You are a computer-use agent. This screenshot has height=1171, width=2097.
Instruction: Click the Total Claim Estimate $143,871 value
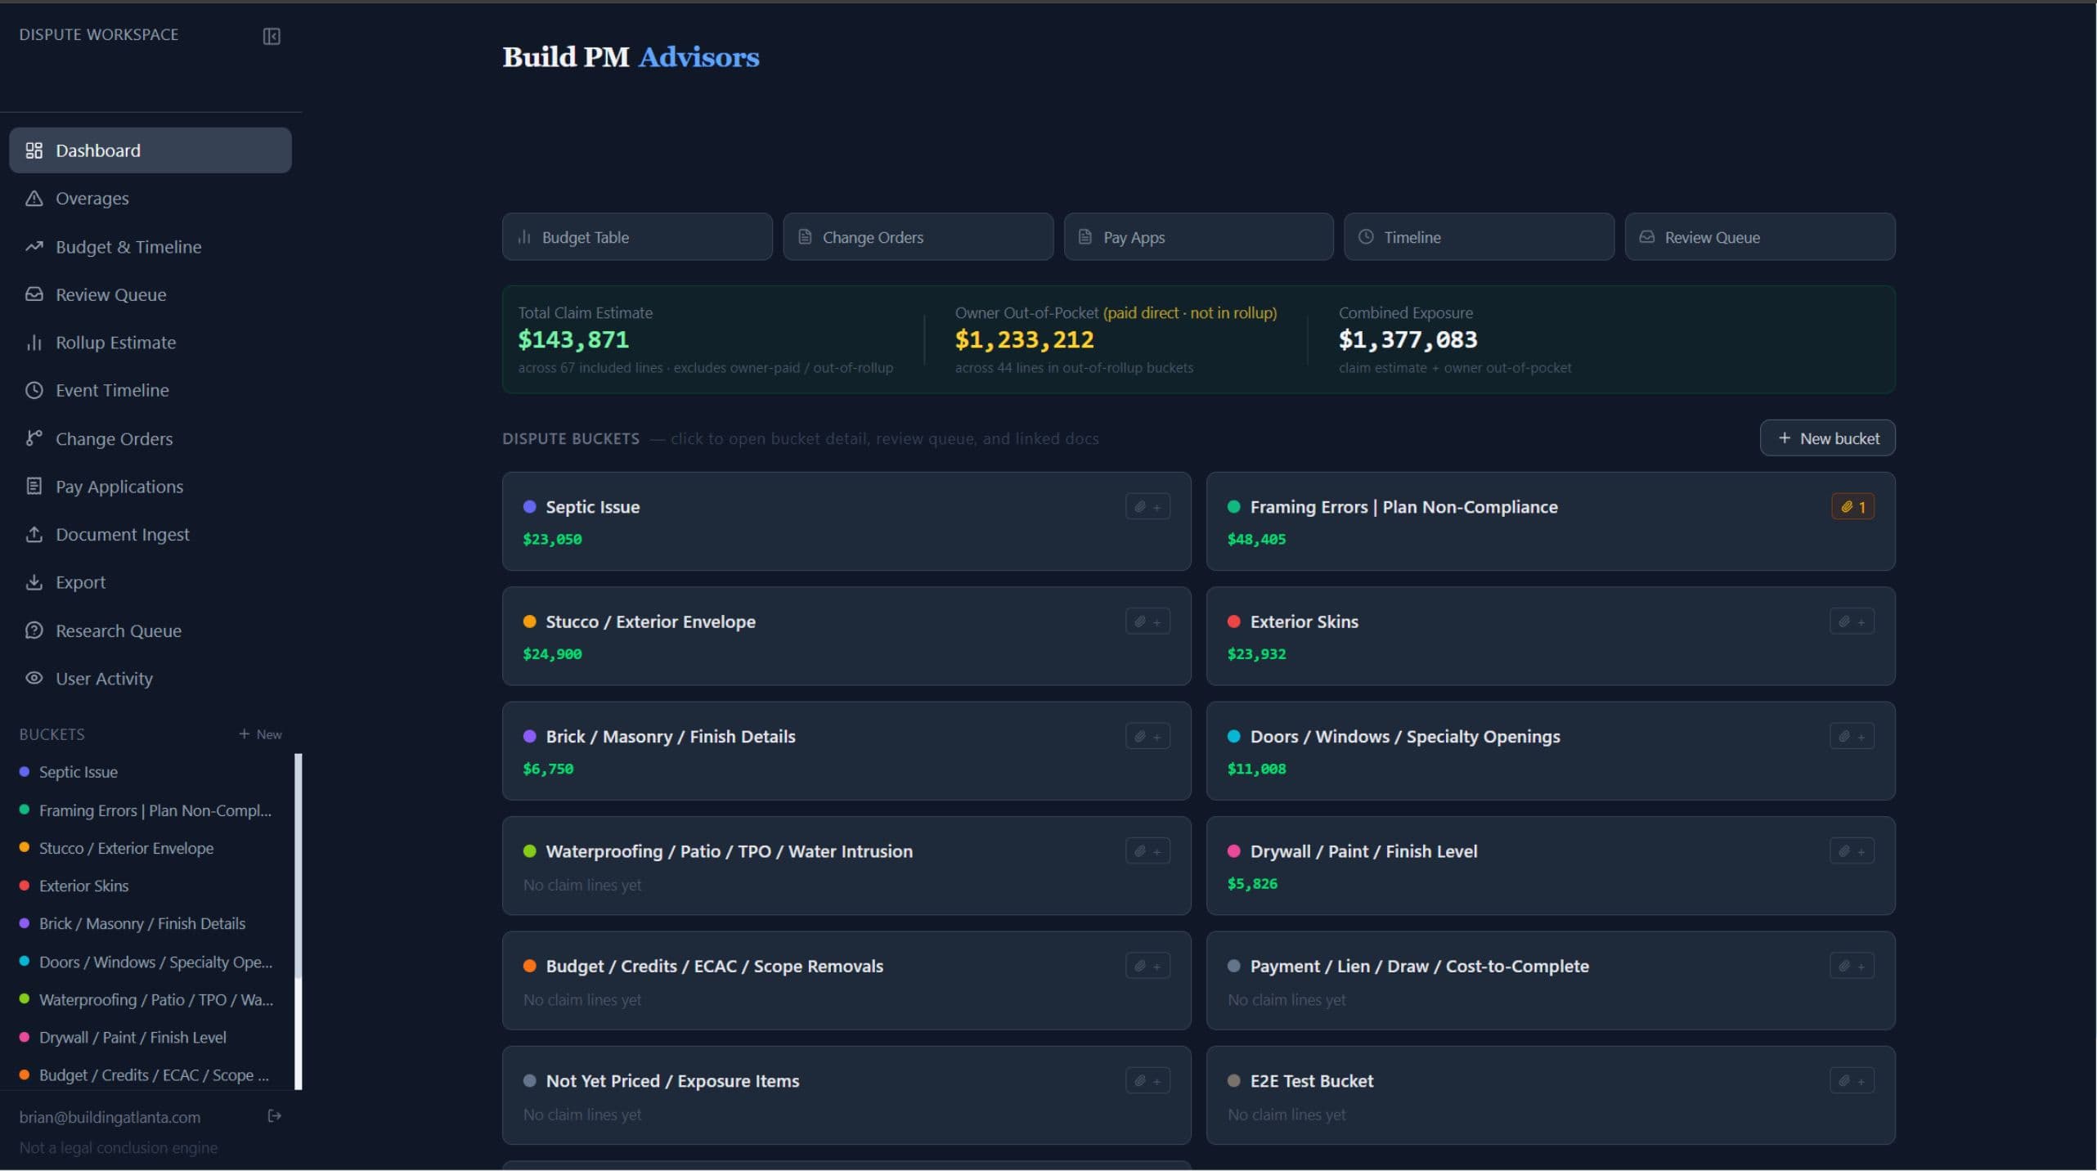pyautogui.click(x=573, y=339)
